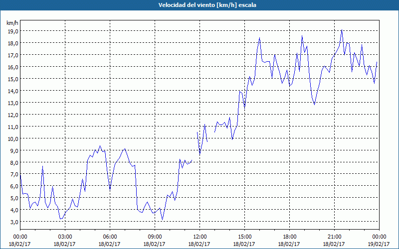This screenshot has width=399, height=249.
Task: Click the 18:00 time axis label
Action: [x=289, y=237]
